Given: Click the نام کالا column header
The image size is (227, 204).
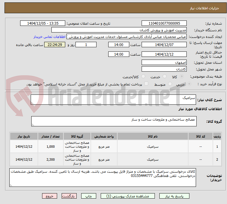Looking at the screenshot, I should (153, 136).
